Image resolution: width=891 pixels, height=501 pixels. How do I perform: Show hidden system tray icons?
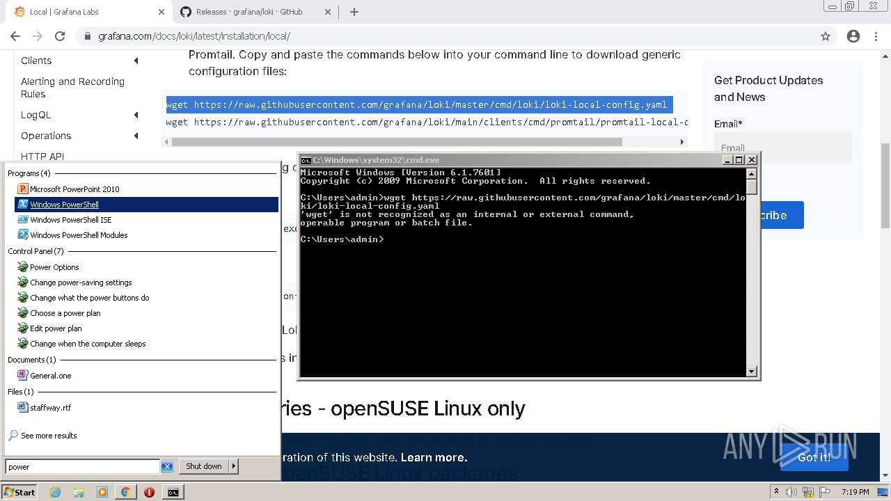click(x=777, y=492)
